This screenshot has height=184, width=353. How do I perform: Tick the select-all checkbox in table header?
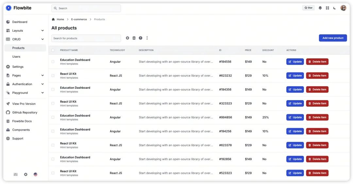point(53,50)
